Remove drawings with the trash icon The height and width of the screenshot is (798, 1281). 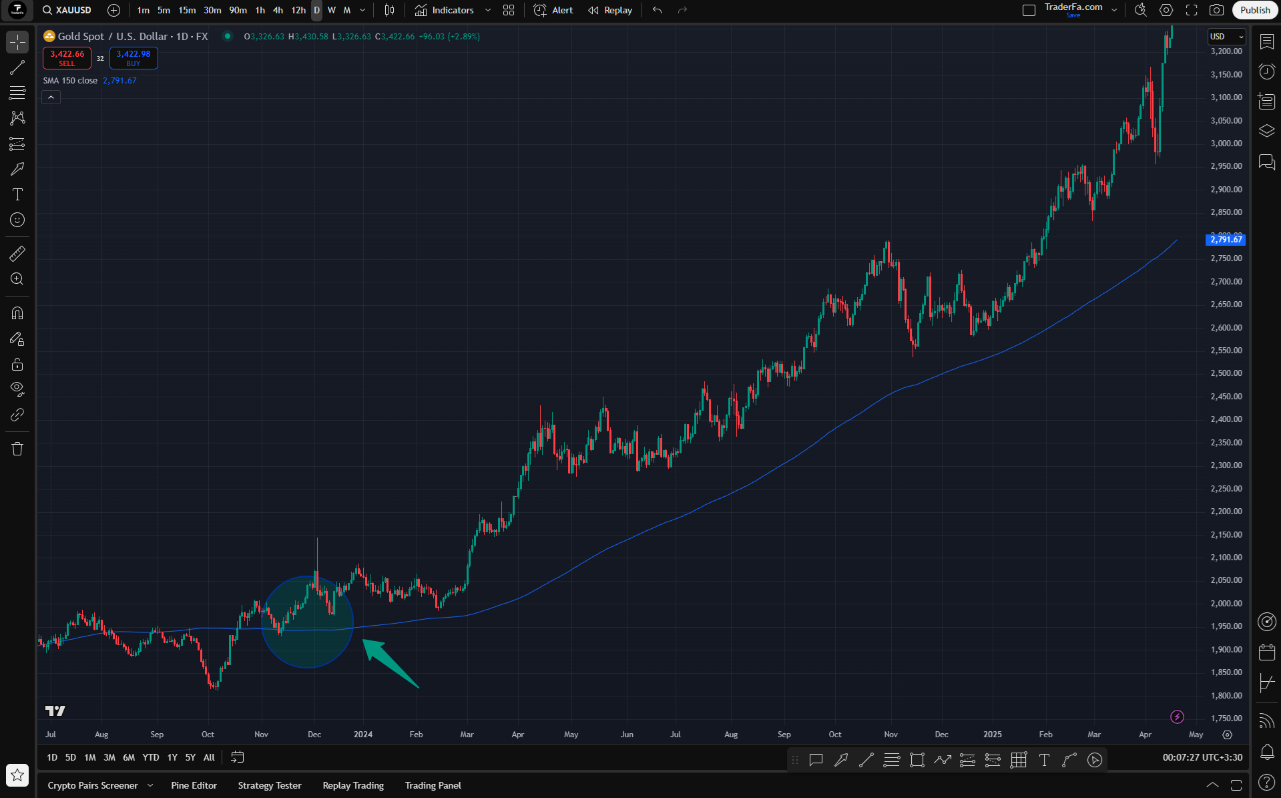pyautogui.click(x=17, y=449)
